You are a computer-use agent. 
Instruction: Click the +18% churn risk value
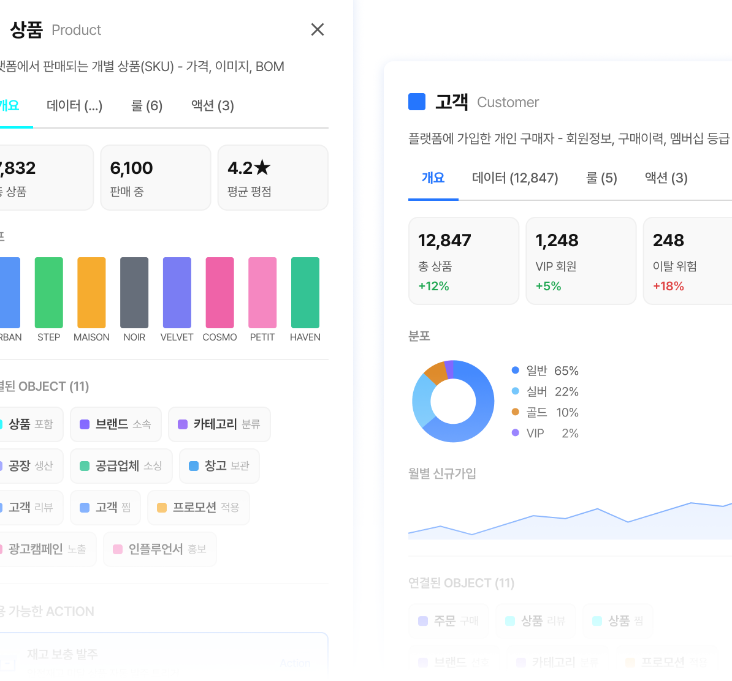(668, 287)
